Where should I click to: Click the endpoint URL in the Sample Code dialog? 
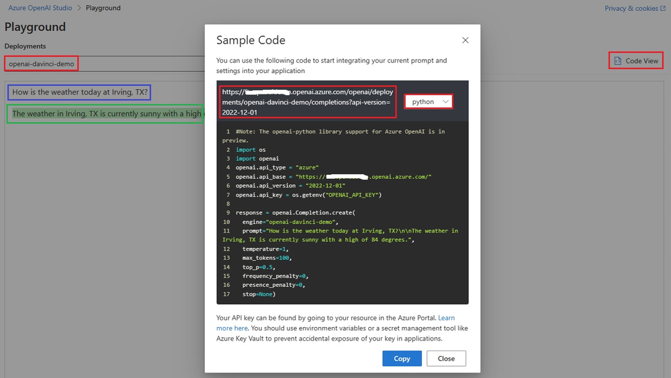pos(307,102)
